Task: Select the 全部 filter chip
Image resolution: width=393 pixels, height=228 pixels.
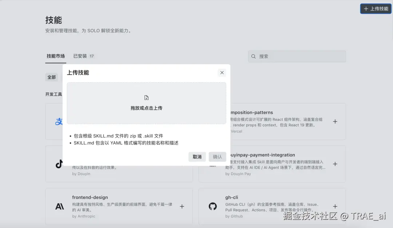Action: (52, 78)
